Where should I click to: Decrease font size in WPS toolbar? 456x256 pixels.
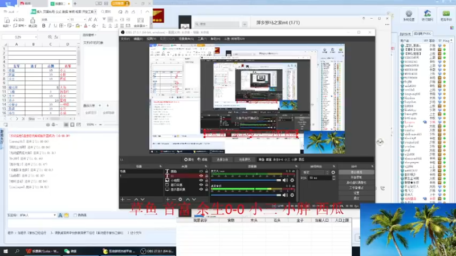pyautogui.click(x=95, y=19)
